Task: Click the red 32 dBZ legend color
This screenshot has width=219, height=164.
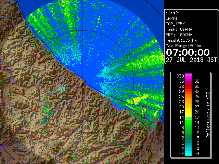Action: point(188,86)
